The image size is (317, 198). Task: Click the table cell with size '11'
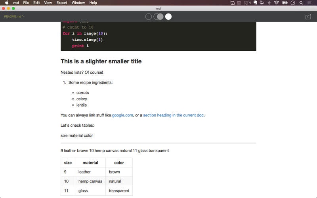tap(68, 190)
